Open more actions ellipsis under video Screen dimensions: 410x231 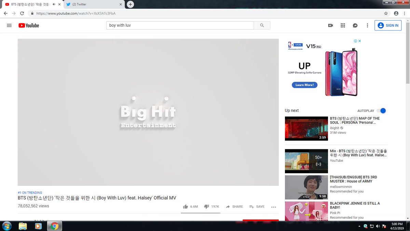[x=274, y=207]
